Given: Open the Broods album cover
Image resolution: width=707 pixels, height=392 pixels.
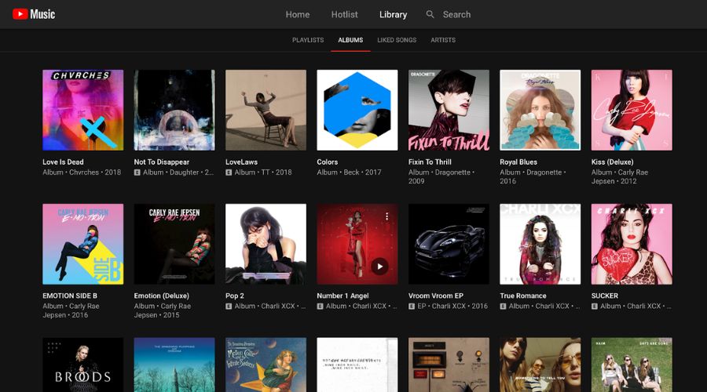Looking at the screenshot, I should pyautogui.click(x=83, y=365).
